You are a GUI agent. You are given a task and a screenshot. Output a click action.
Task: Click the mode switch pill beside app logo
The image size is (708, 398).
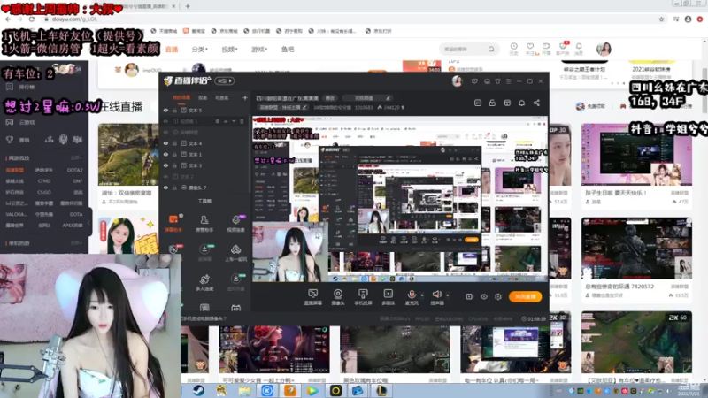(x=225, y=80)
